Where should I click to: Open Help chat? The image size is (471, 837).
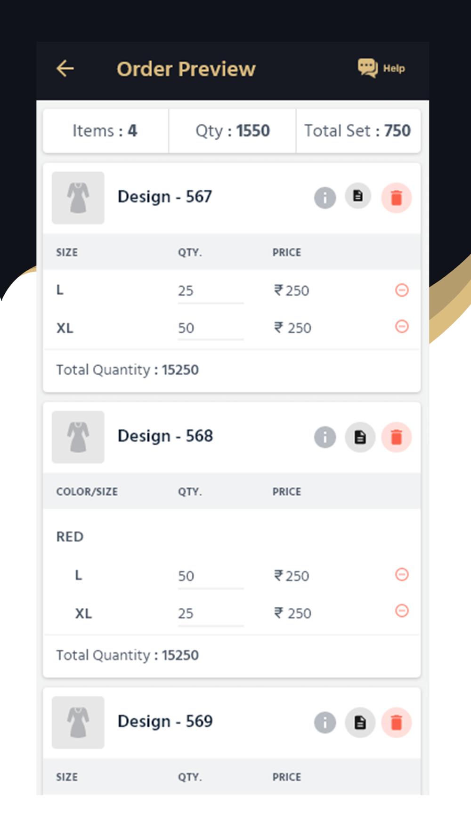click(381, 69)
